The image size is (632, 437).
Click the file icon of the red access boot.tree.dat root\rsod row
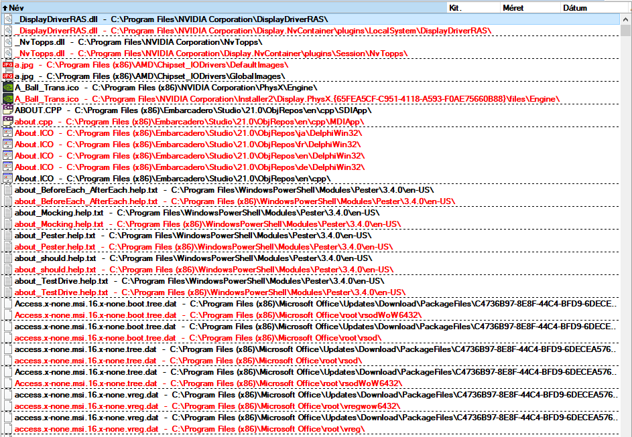pyautogui.click(x=7, y=338)
